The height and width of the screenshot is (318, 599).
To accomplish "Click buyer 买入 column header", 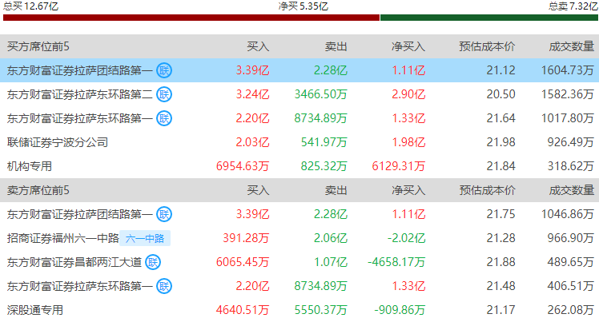I will click(x=258, y=46).
